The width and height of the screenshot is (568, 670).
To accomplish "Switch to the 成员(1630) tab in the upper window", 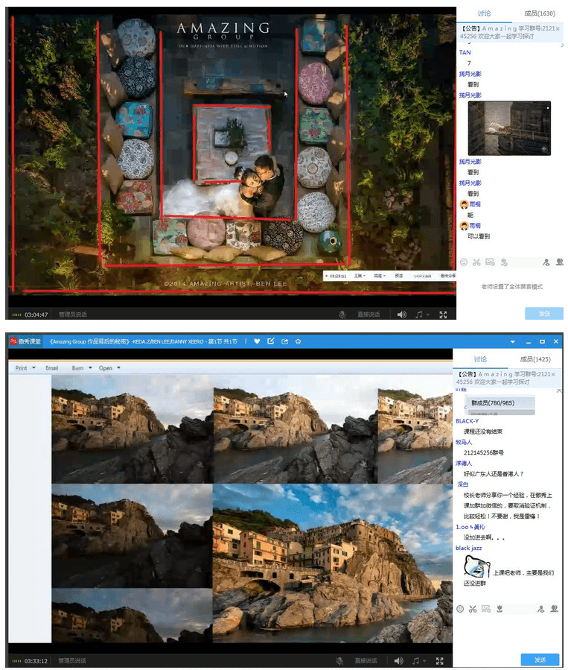I will click(540, 13).
